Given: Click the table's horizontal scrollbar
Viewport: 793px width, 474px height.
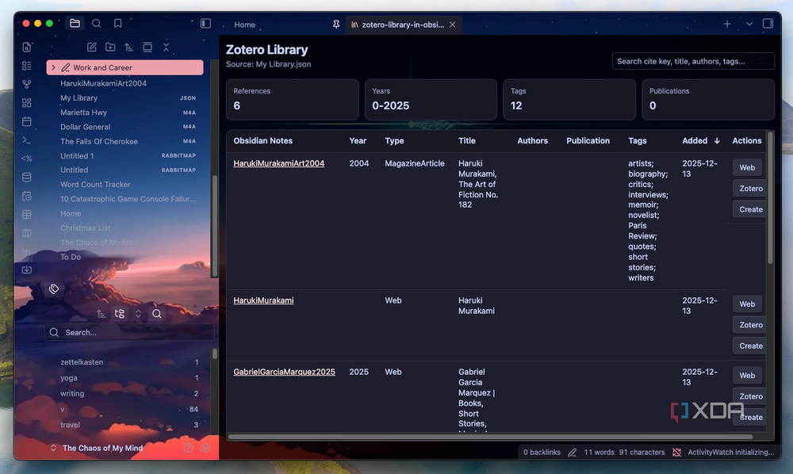Looking at the screenshot, I should pyautogui.click(x=490, y=437).
